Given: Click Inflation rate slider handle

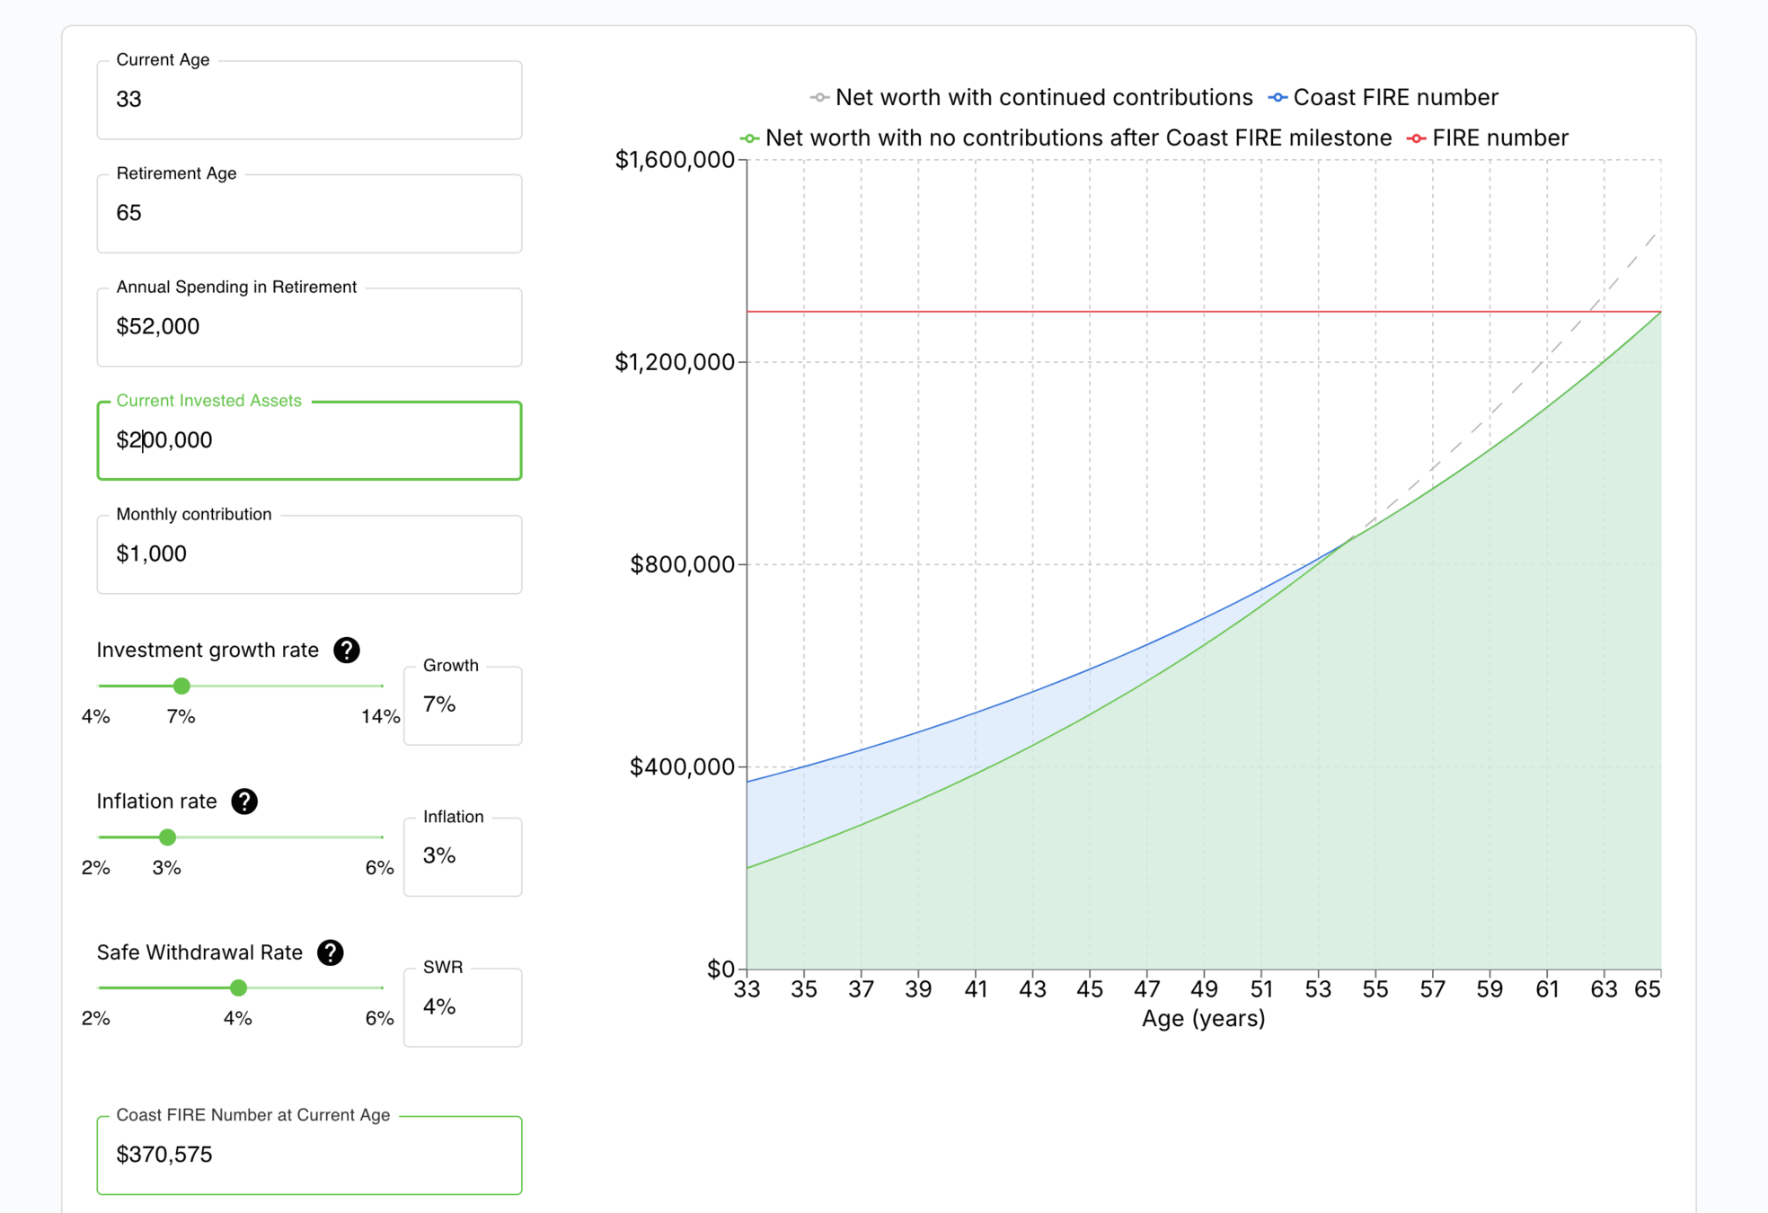Looking at the screenshot, I should point(167,837).
